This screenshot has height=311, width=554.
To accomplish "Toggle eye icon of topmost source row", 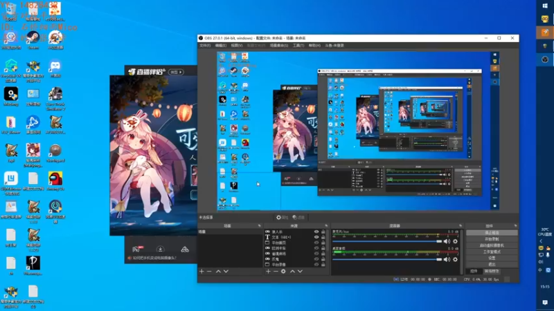I will (x=316, y=232).
